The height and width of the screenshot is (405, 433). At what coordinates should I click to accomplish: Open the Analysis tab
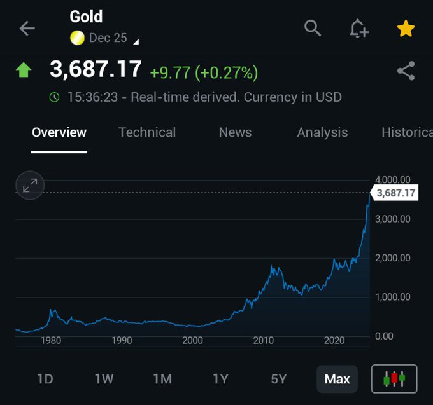tap(322, 133)
